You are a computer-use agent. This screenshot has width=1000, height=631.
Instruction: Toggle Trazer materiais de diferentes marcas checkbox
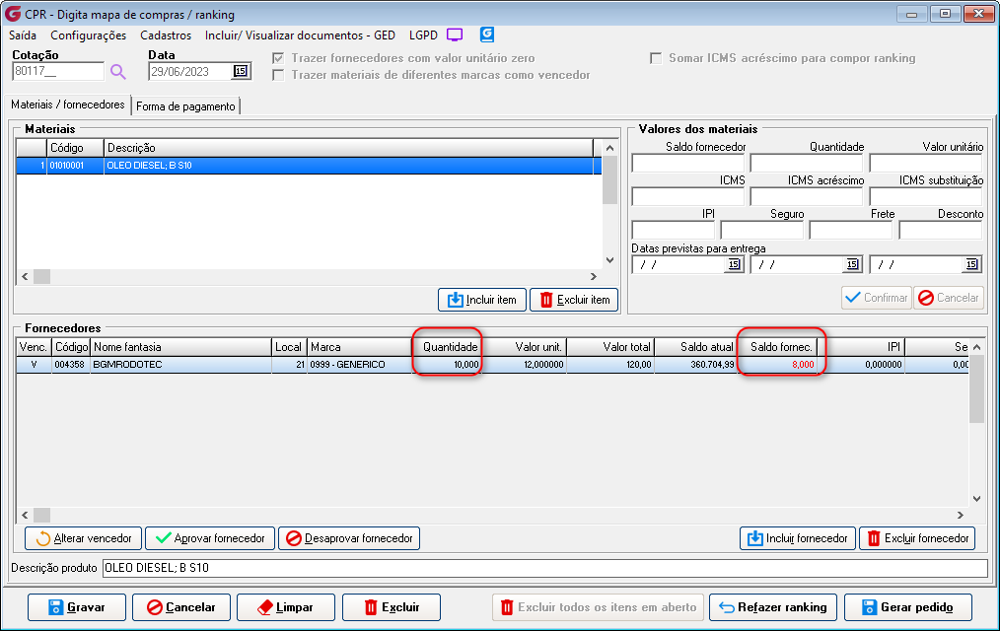click(278, 75)
